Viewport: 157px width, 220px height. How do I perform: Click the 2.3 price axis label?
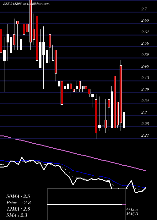(144, 112)
